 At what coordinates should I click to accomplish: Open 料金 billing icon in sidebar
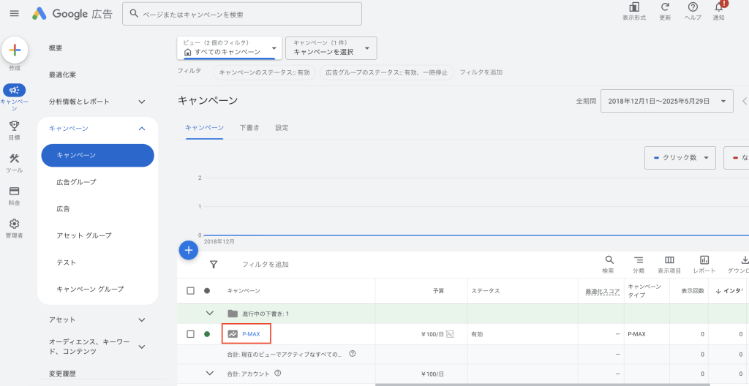point(14,192)
